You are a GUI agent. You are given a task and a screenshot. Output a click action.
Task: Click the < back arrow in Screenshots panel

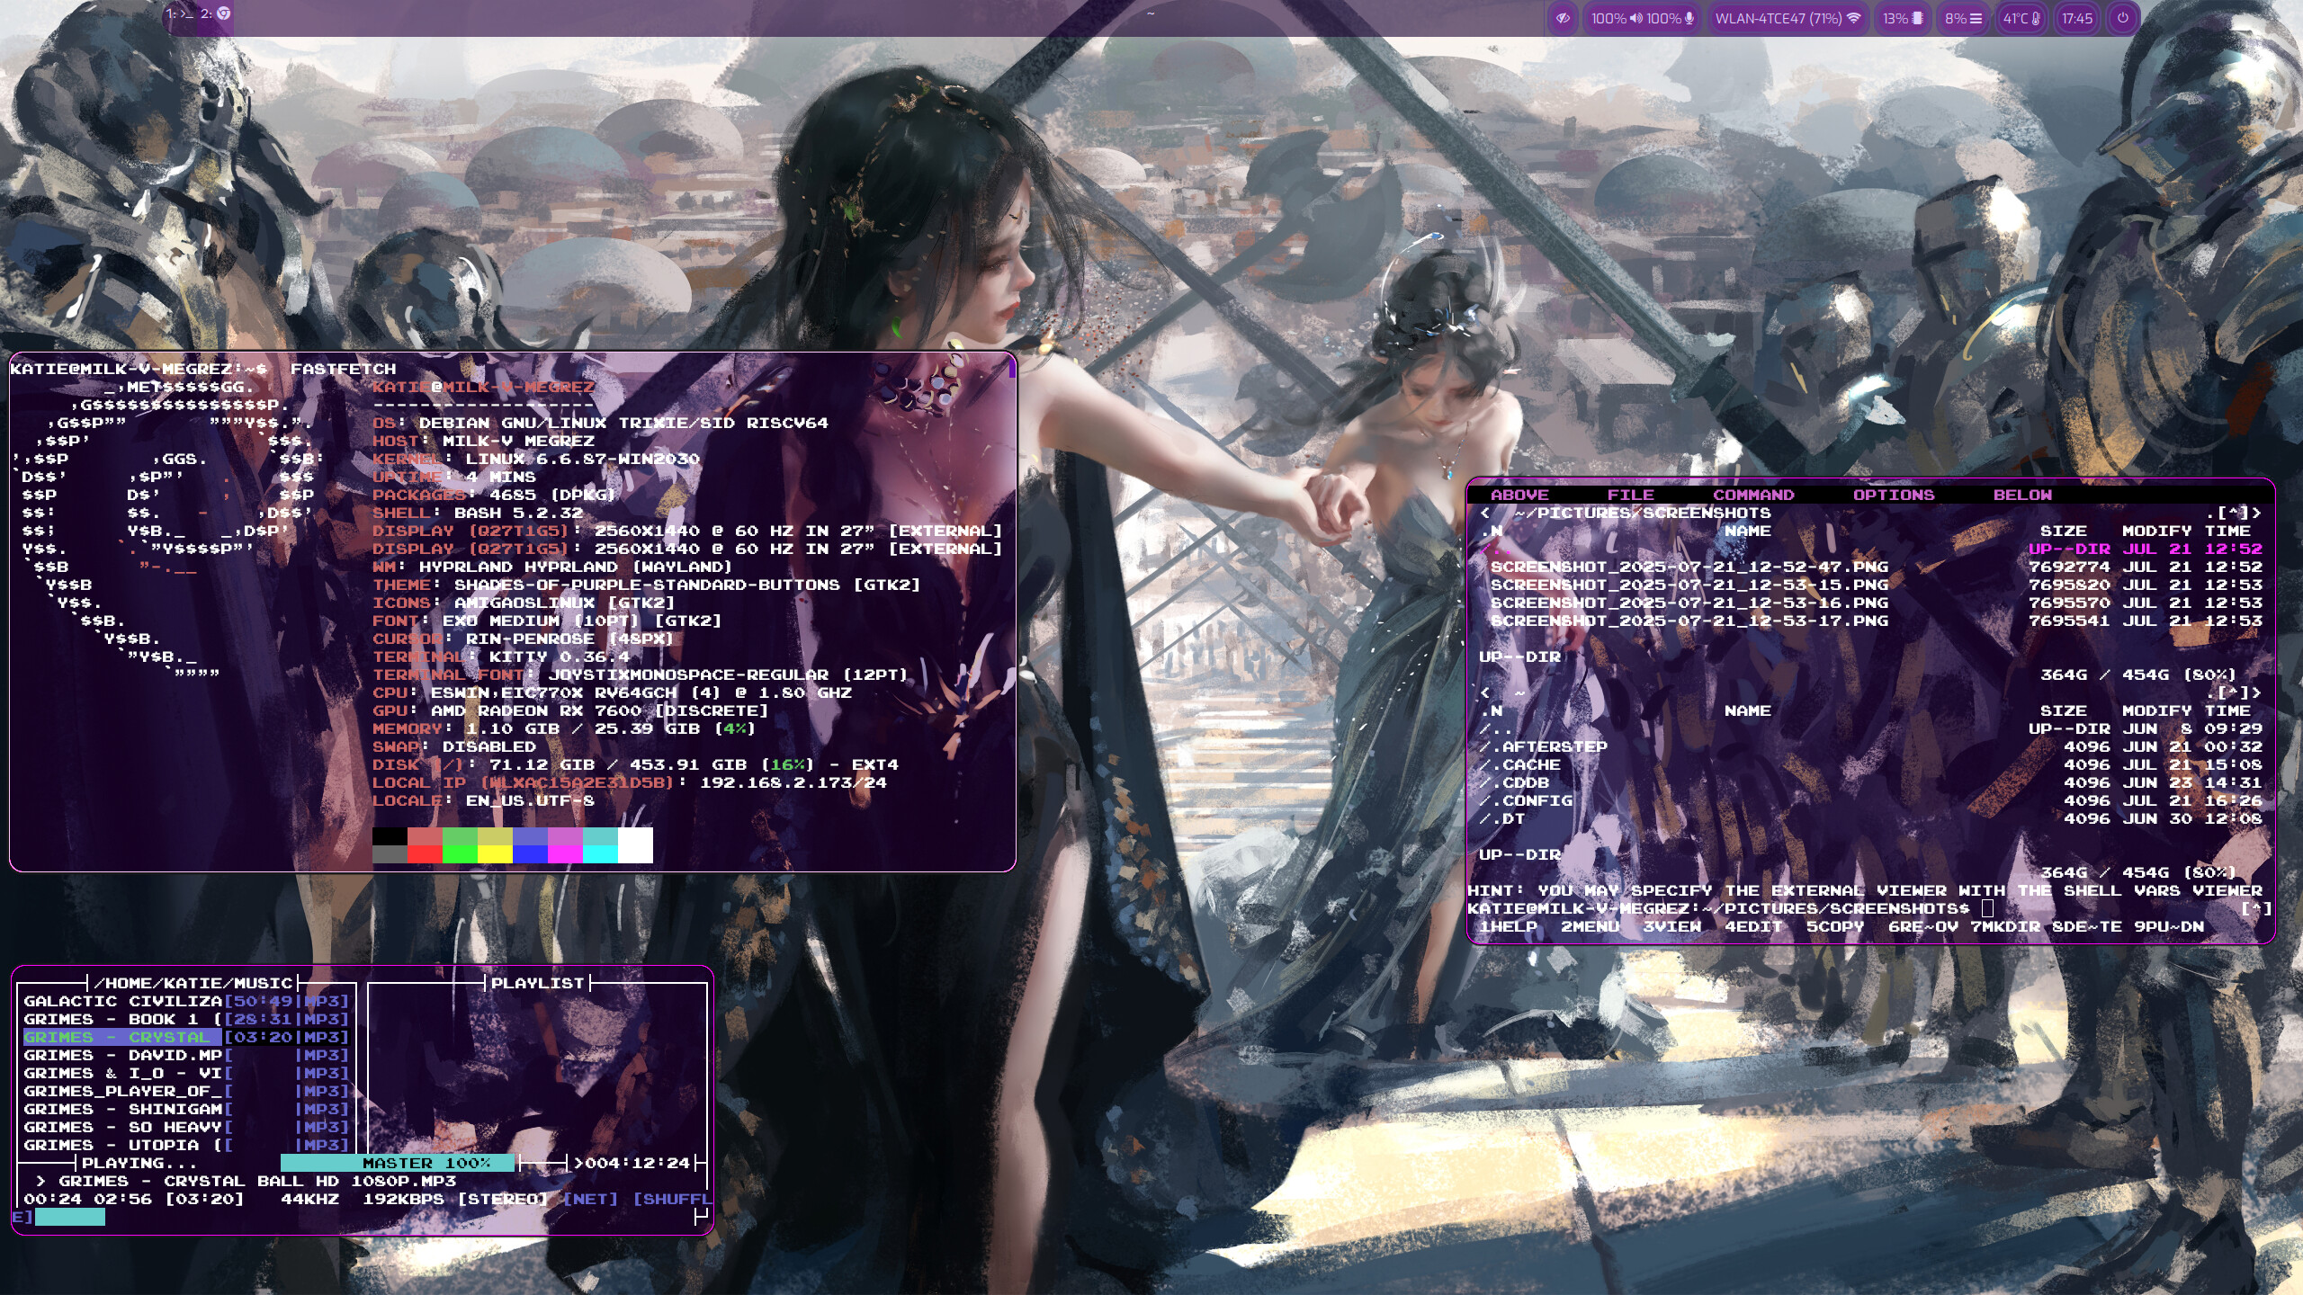pos(1485,513)
